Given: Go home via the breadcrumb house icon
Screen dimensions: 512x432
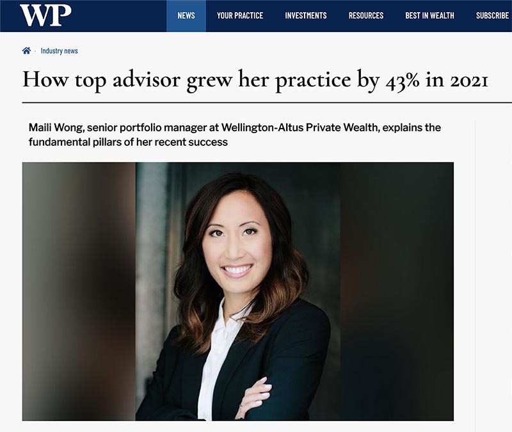Looking at the screenshot, I should [26, 51].
